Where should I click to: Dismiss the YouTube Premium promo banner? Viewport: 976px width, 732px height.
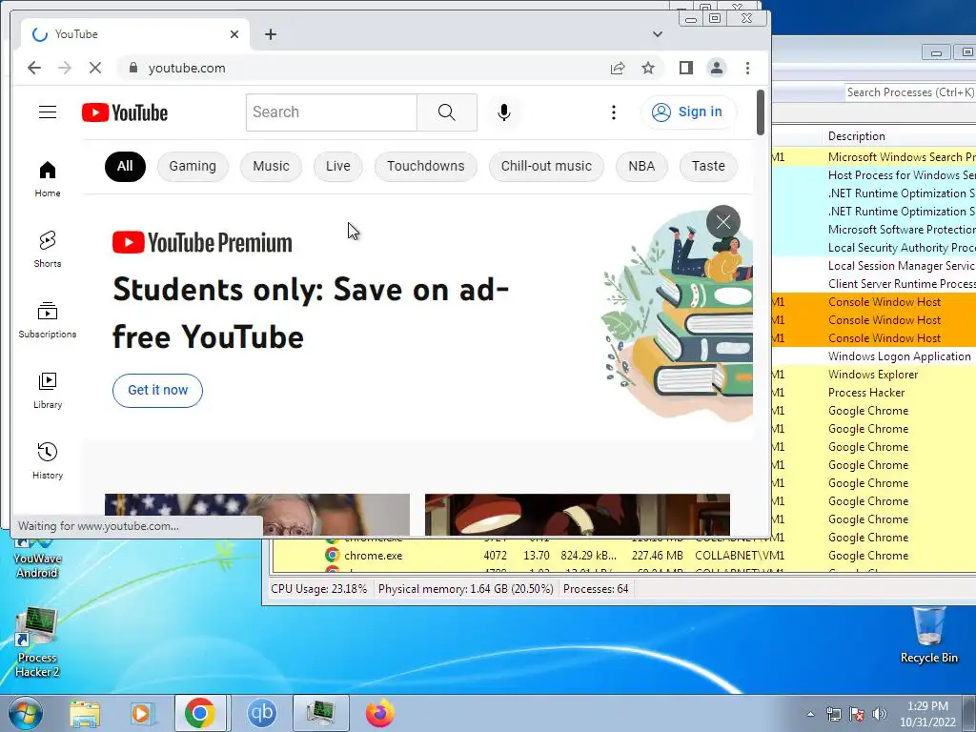coord(723,222)
